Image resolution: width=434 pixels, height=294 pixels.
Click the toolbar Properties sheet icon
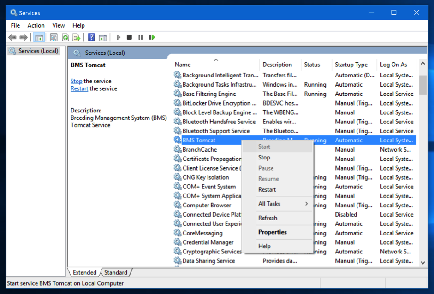pyautogui.click(x=54, y=37)
